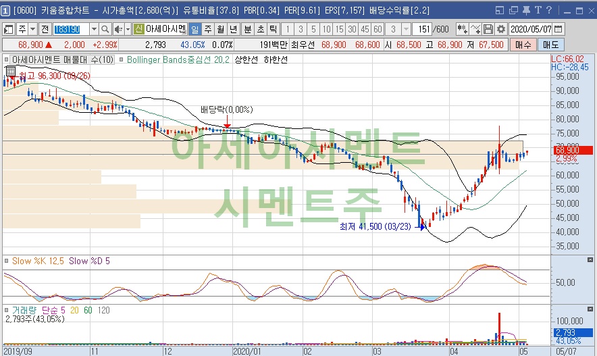Select the minute (분) chart

[248, 29]
